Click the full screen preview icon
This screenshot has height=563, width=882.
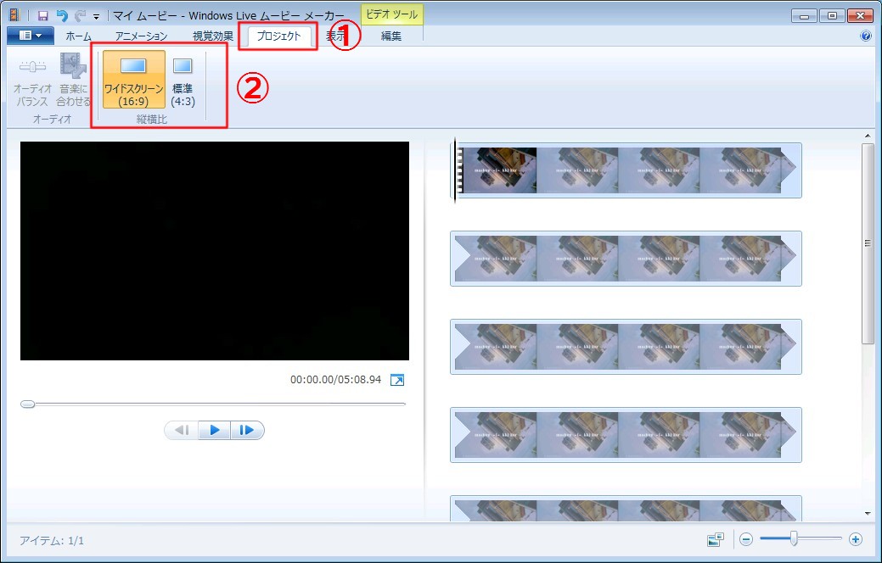click(397, 380)
